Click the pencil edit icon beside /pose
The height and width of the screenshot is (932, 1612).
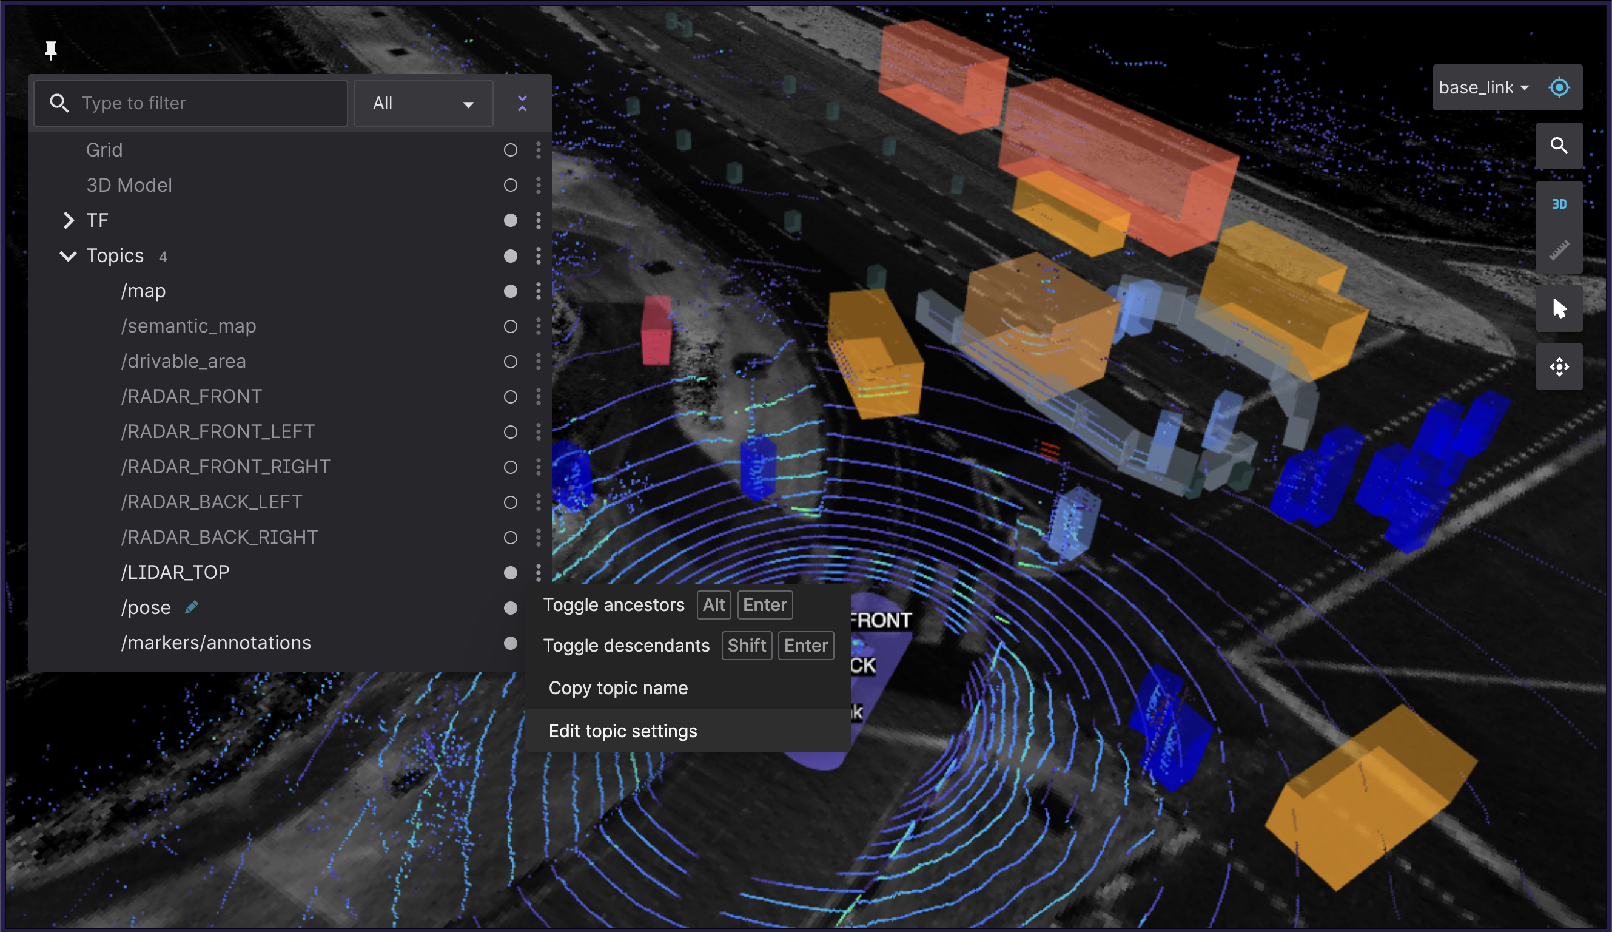coord(191,607)
